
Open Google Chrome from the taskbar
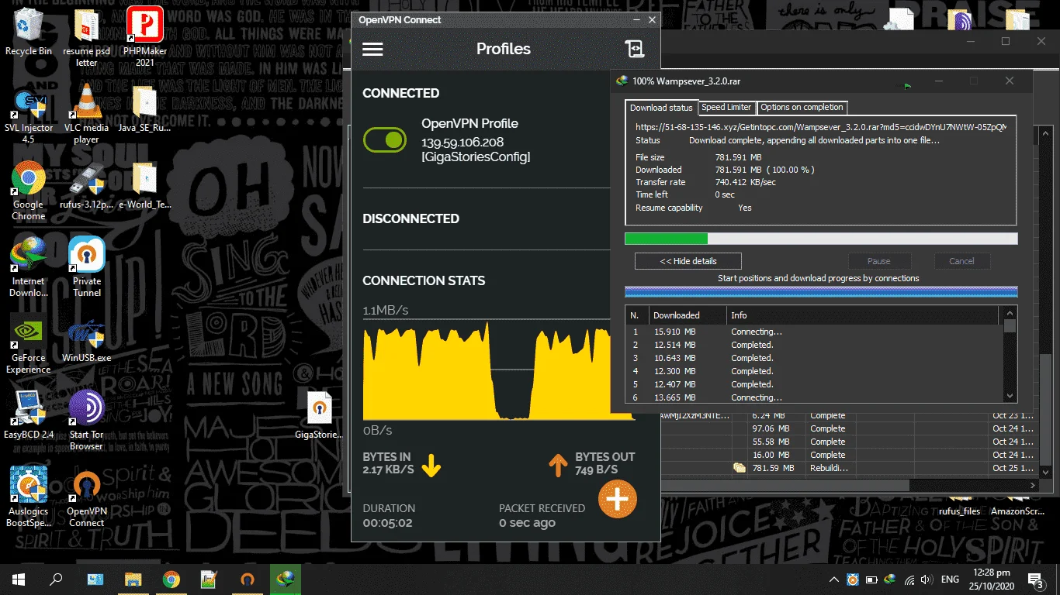pyautogui.click(x=171, y=580)
